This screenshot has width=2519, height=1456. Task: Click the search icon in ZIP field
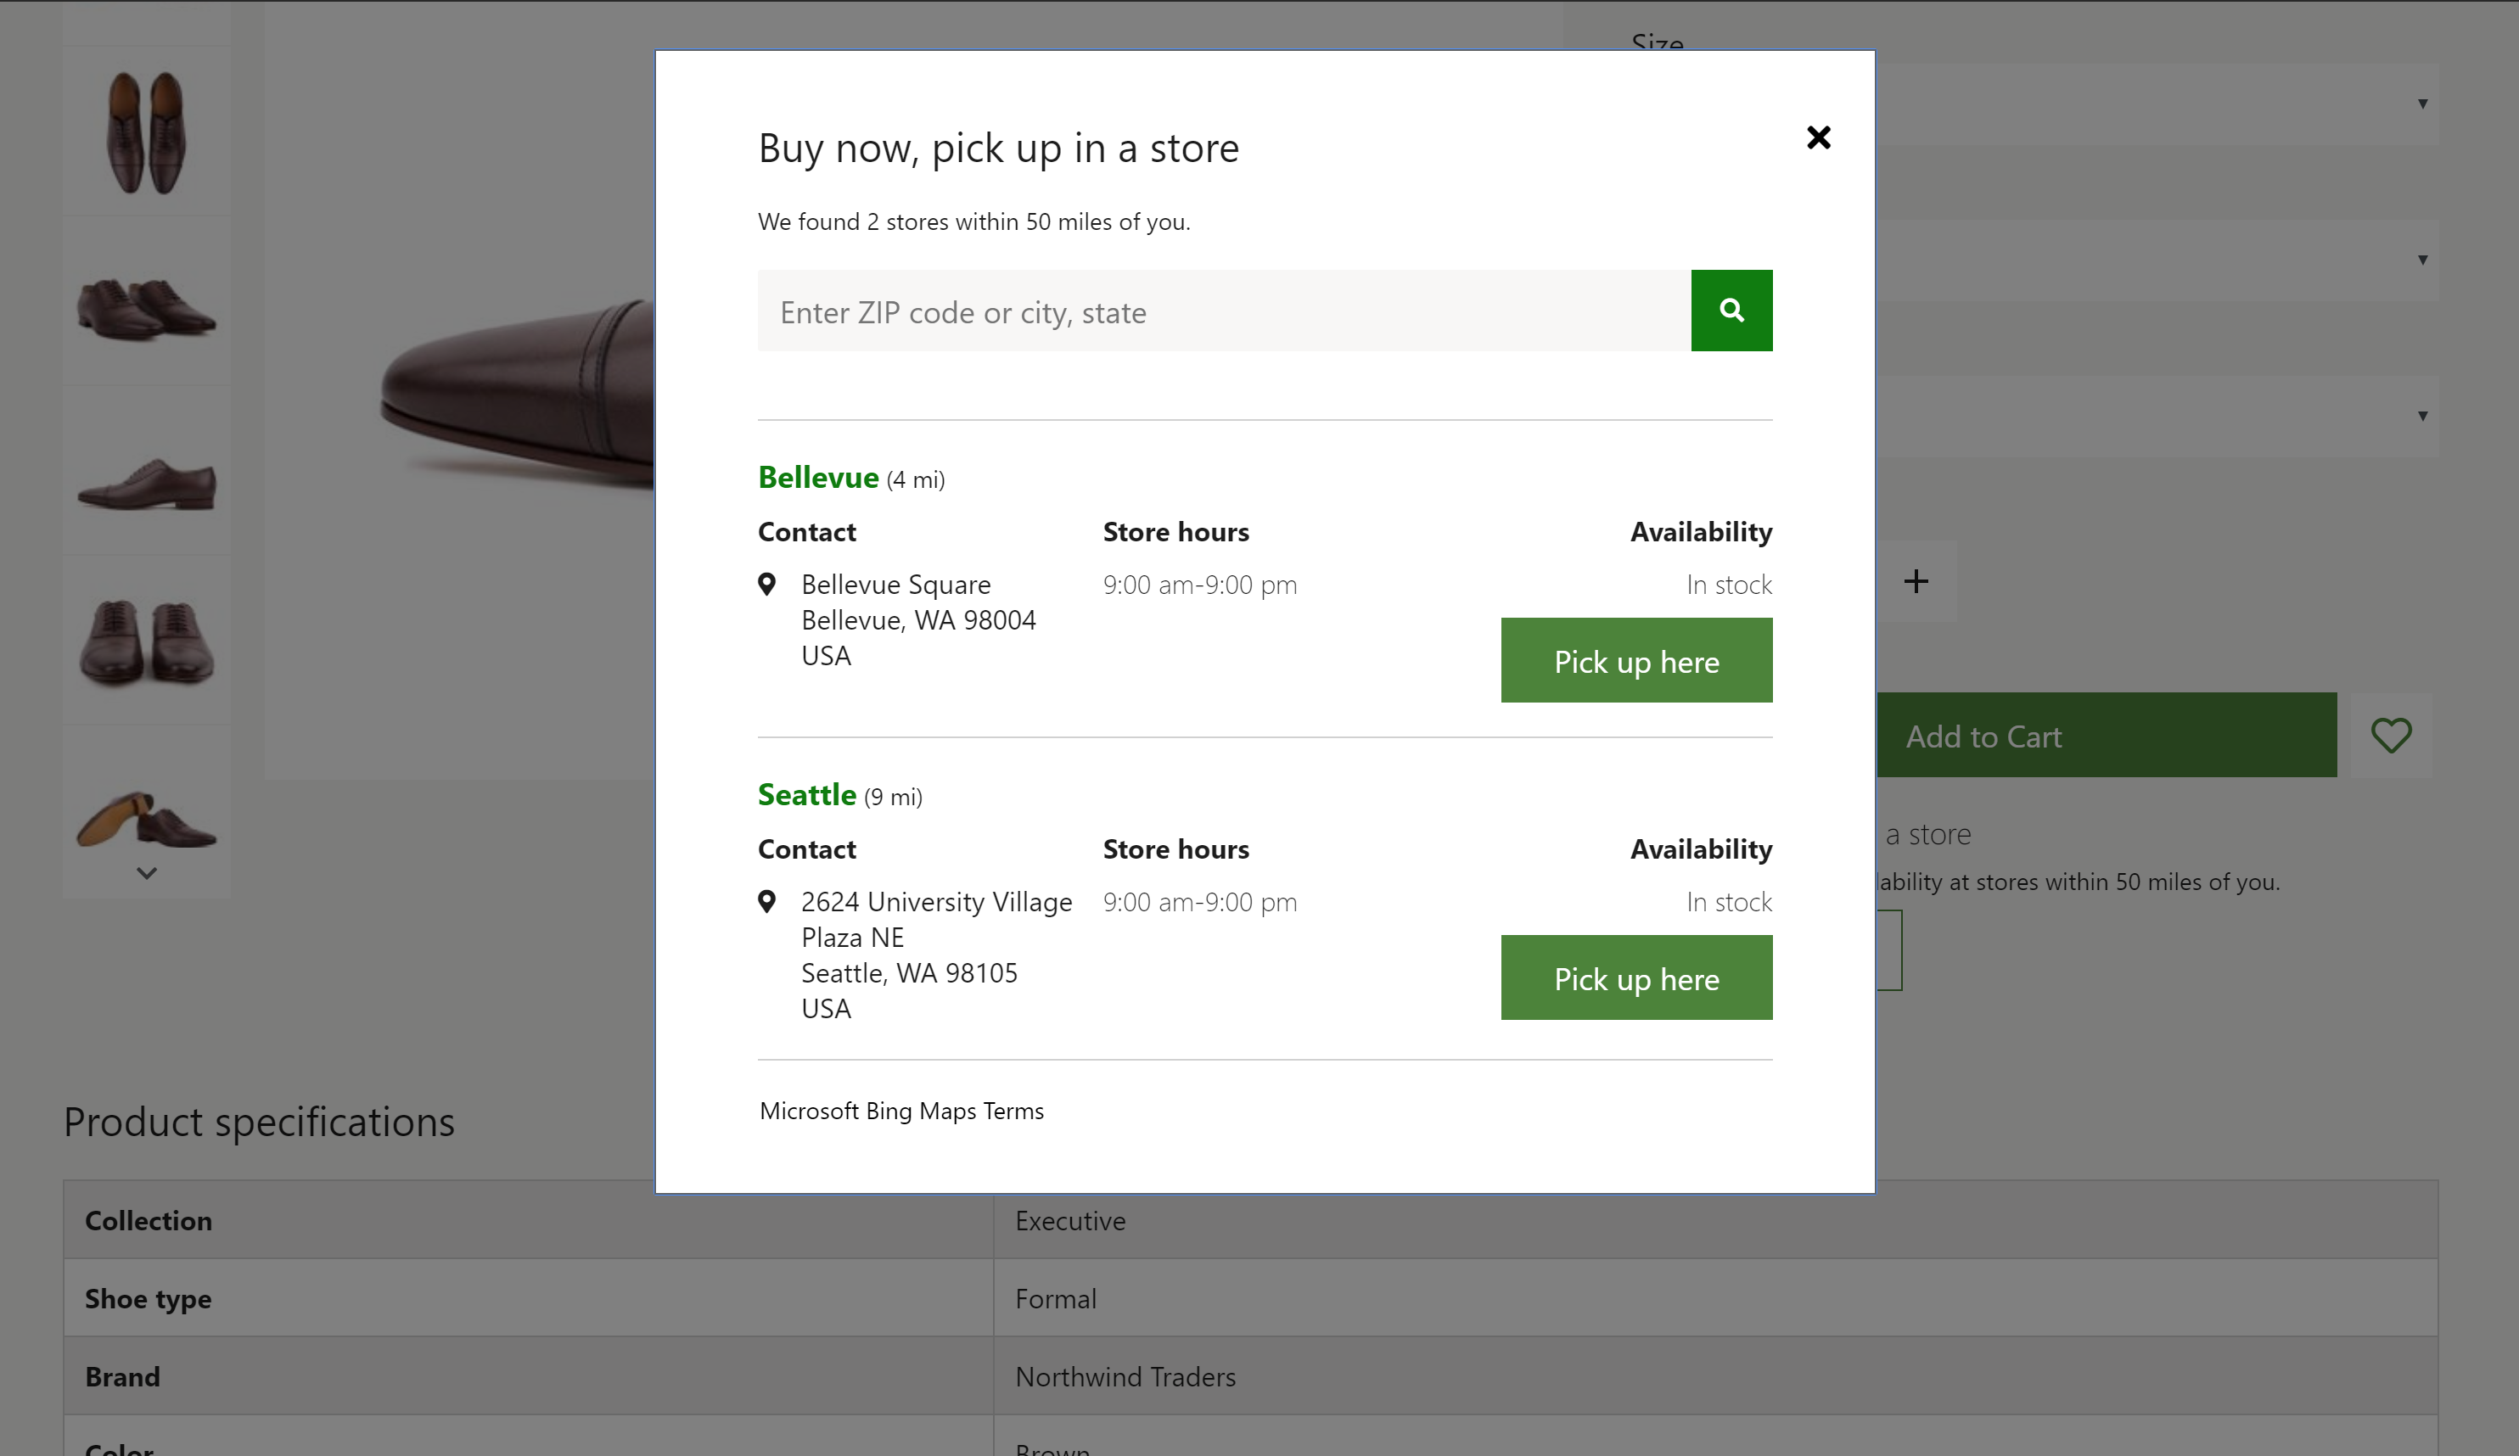(x=1732, y=311)
